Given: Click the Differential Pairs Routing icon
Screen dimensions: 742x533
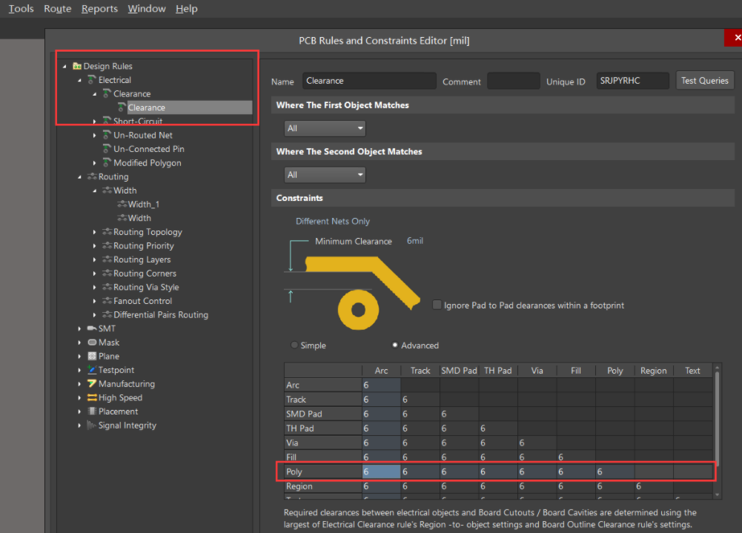Looking at the screenshot, I should [107, 314].
